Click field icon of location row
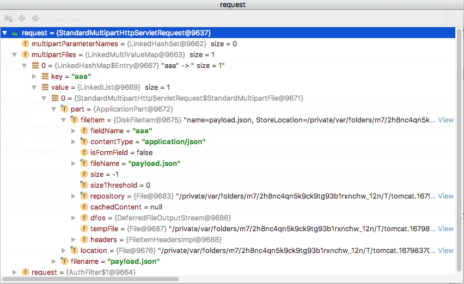464x284 pixels. click(74, 250)
